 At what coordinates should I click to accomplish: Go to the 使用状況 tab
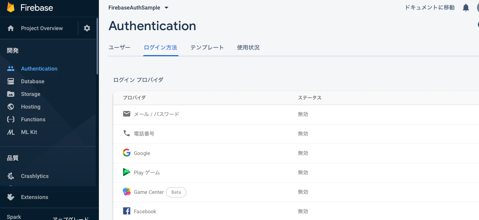(248, 47)
